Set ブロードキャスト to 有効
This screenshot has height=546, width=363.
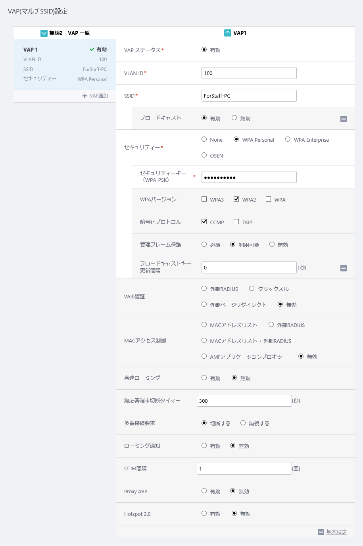(204, 118)
